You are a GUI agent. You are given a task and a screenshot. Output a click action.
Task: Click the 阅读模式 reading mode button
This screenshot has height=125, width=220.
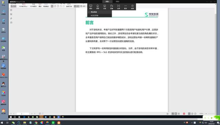46,5
